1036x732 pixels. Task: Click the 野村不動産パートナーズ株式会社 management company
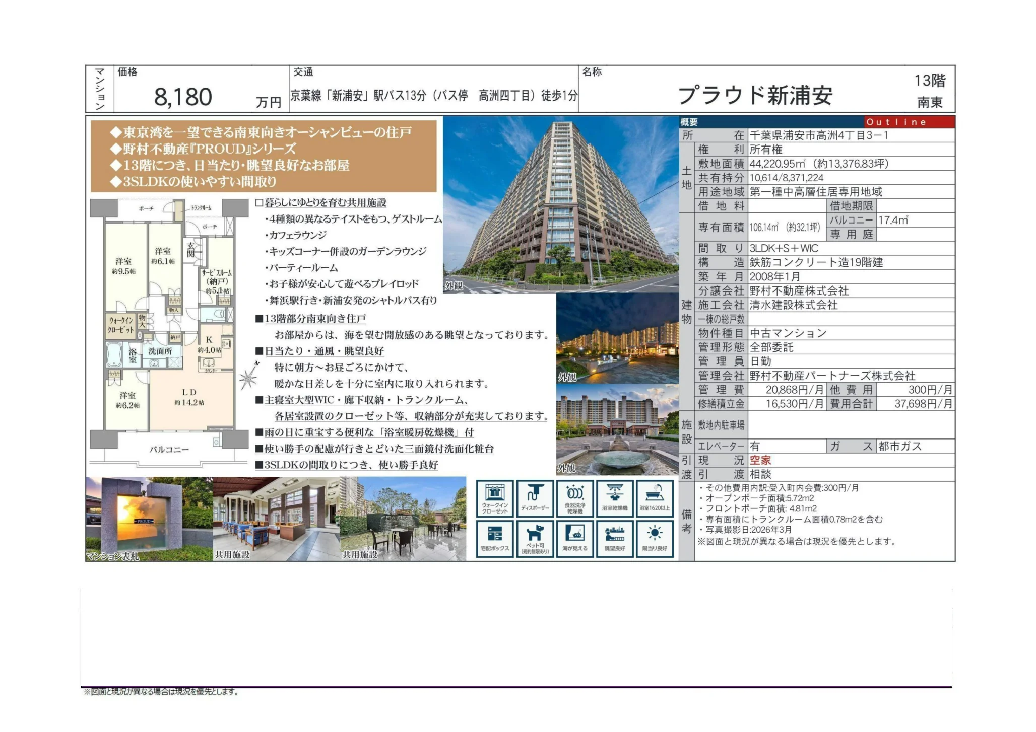(832, 376)
